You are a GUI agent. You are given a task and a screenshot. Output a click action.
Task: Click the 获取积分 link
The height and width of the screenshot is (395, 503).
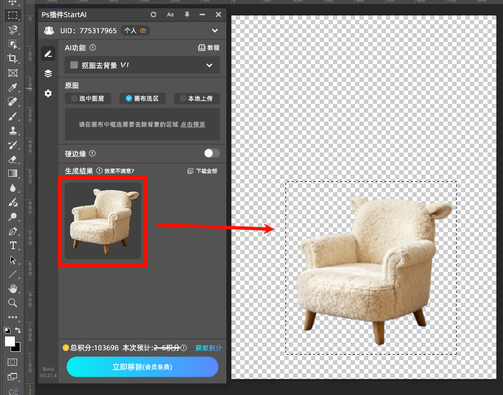[x=208, y=348]
